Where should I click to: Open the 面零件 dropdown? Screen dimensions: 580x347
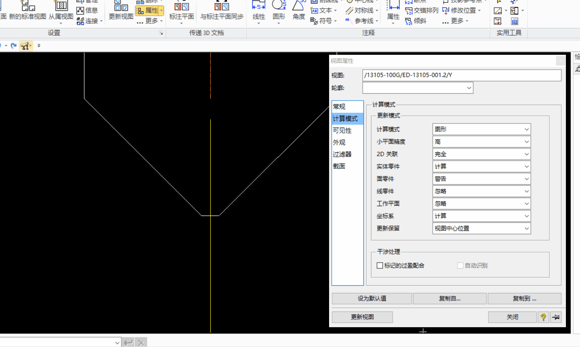click(482, 179)
